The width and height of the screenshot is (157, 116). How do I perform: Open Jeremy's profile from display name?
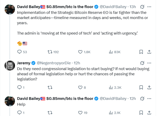tap(24, 63)
